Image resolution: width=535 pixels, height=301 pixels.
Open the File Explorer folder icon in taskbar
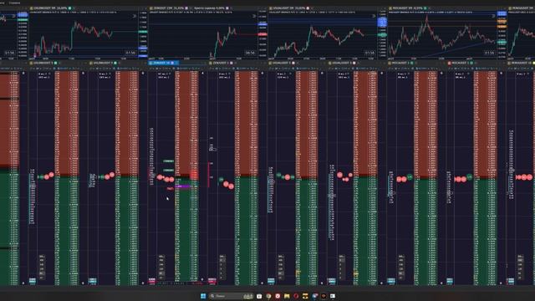pyautogui.click(x=287, y=296)
